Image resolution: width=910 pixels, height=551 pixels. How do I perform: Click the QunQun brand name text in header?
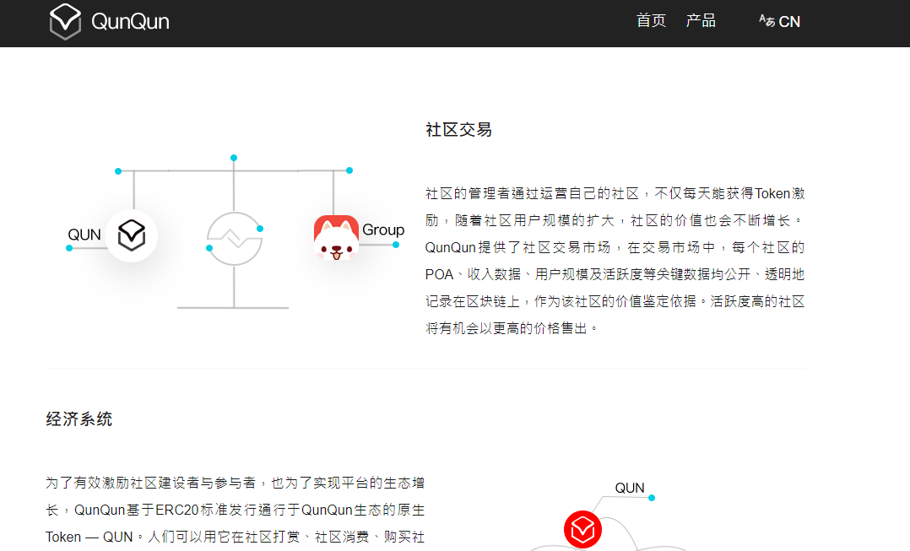pos(130,21)
